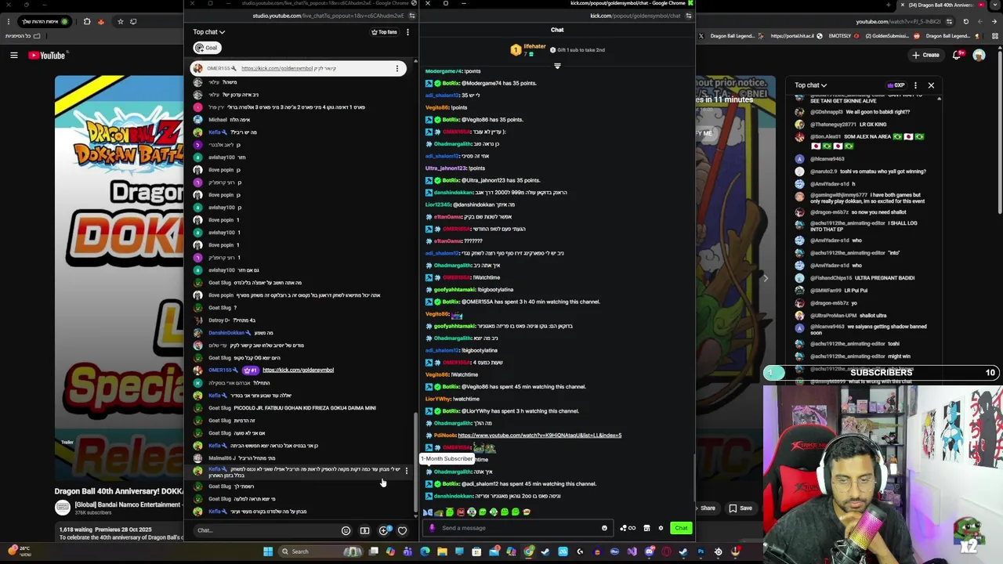The height and width of the screenshot is (564, 1003).
Task: Open YouTube live chat more options
Action: pyautogui.click(x=914, y=85)
